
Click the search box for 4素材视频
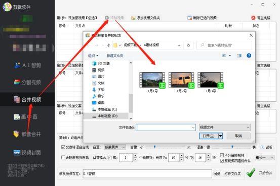(x=224, y=45)
